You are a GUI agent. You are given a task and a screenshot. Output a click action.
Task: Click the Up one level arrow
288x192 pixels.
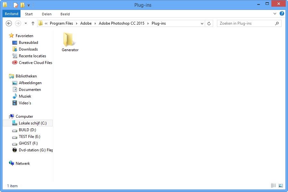tap(33, 23)
